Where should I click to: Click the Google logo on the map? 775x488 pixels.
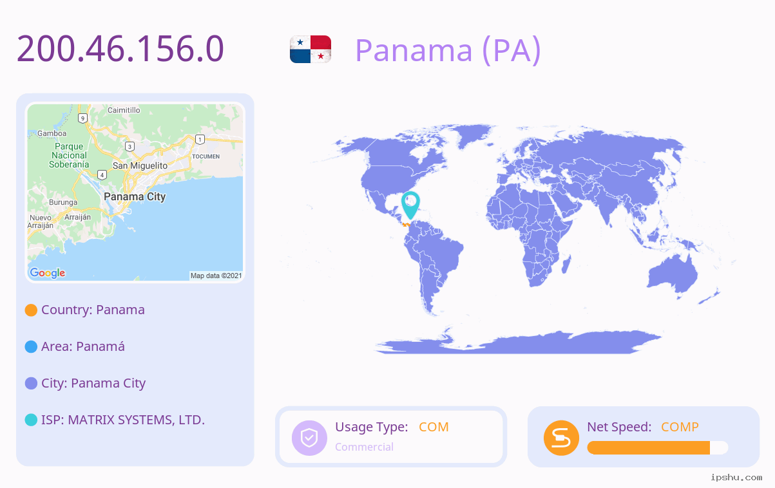pos(48,273)
